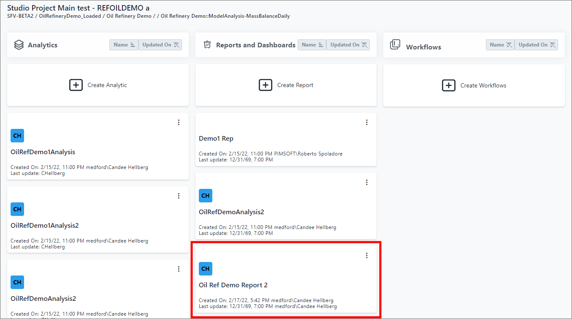
Task: Click the Workflows panel header icon
Action: click(x=395, y=45)
